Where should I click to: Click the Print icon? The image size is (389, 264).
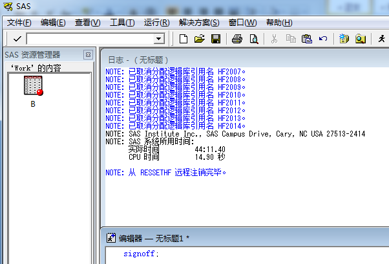click(x=237, y=39)
